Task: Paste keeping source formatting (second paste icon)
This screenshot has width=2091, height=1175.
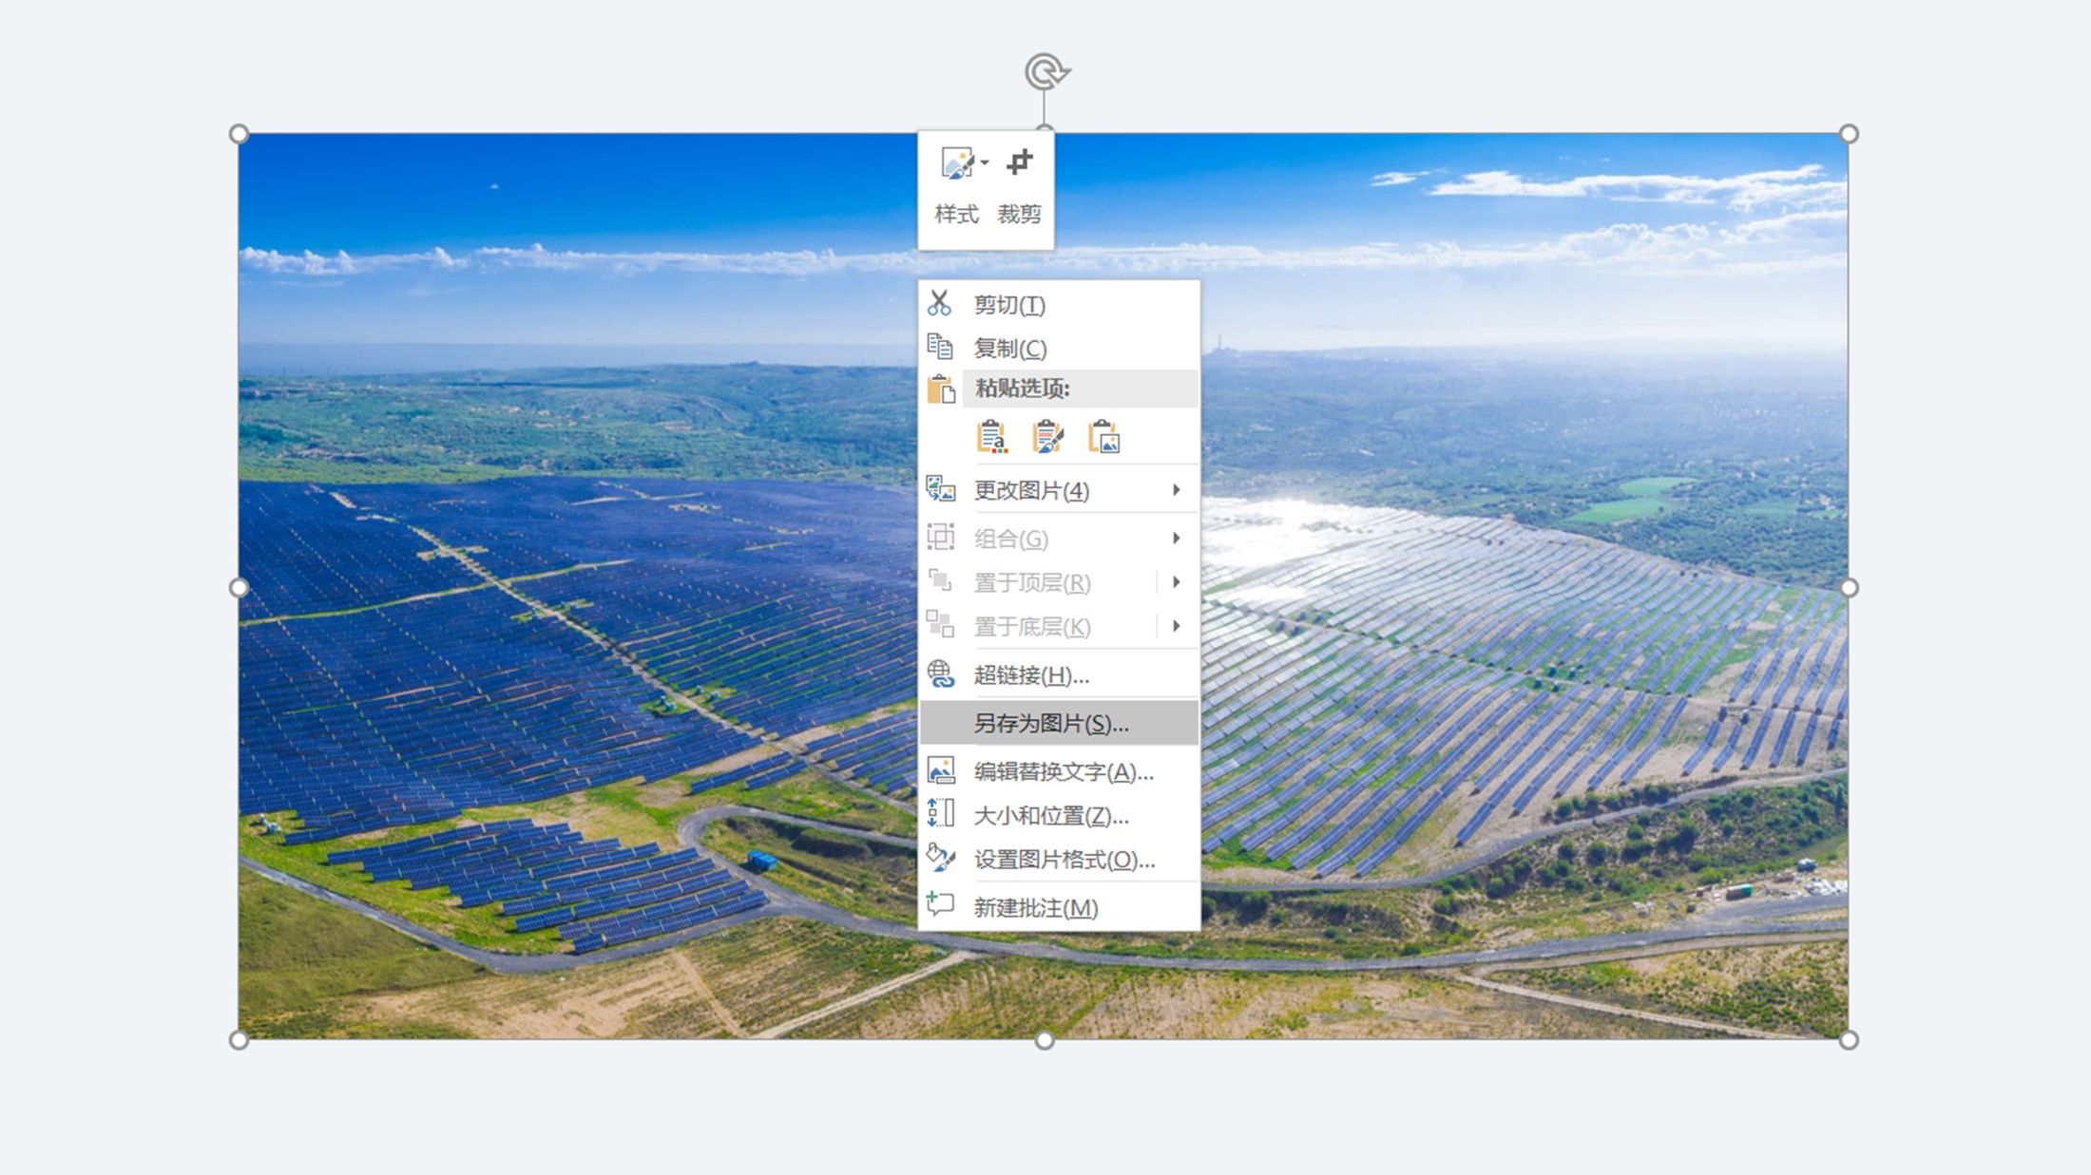Action: click(x=1047, y=437)
